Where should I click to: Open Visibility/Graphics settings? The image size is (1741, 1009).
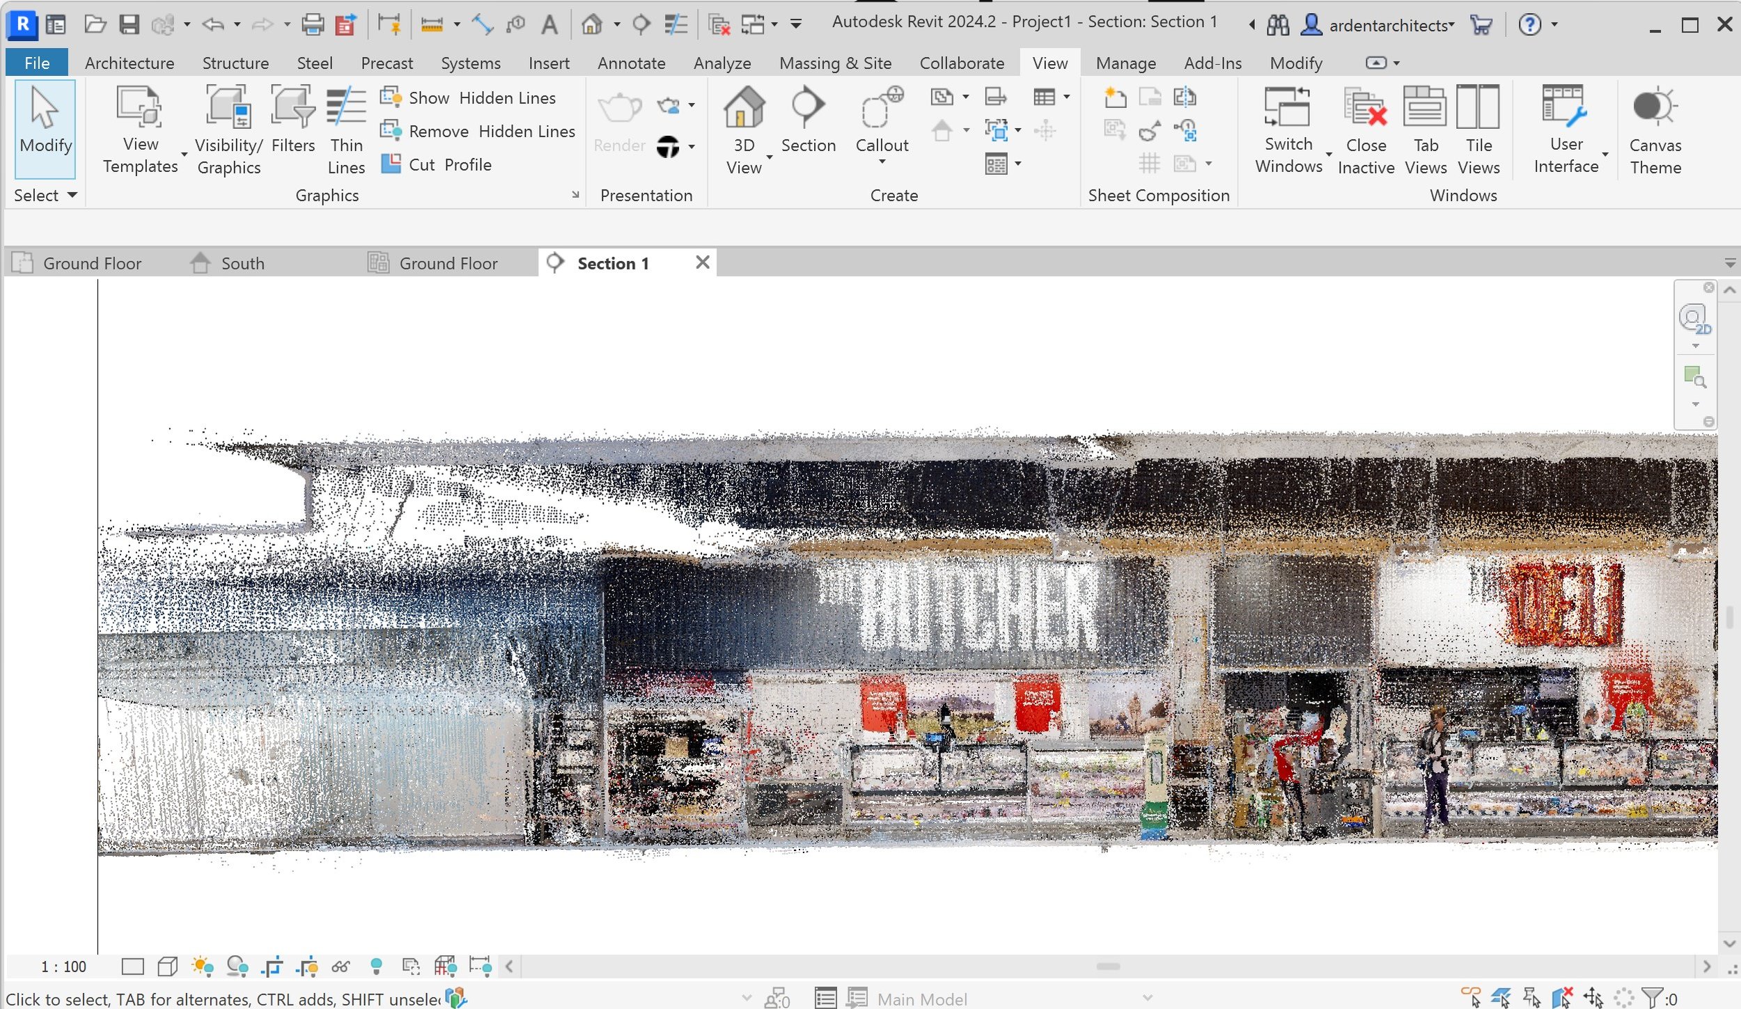(228, 130)
